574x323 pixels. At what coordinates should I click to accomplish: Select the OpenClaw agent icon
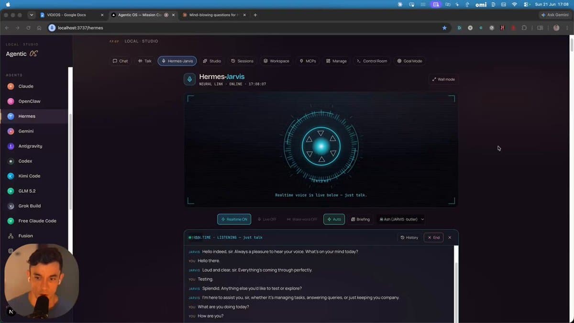(11, 101)
